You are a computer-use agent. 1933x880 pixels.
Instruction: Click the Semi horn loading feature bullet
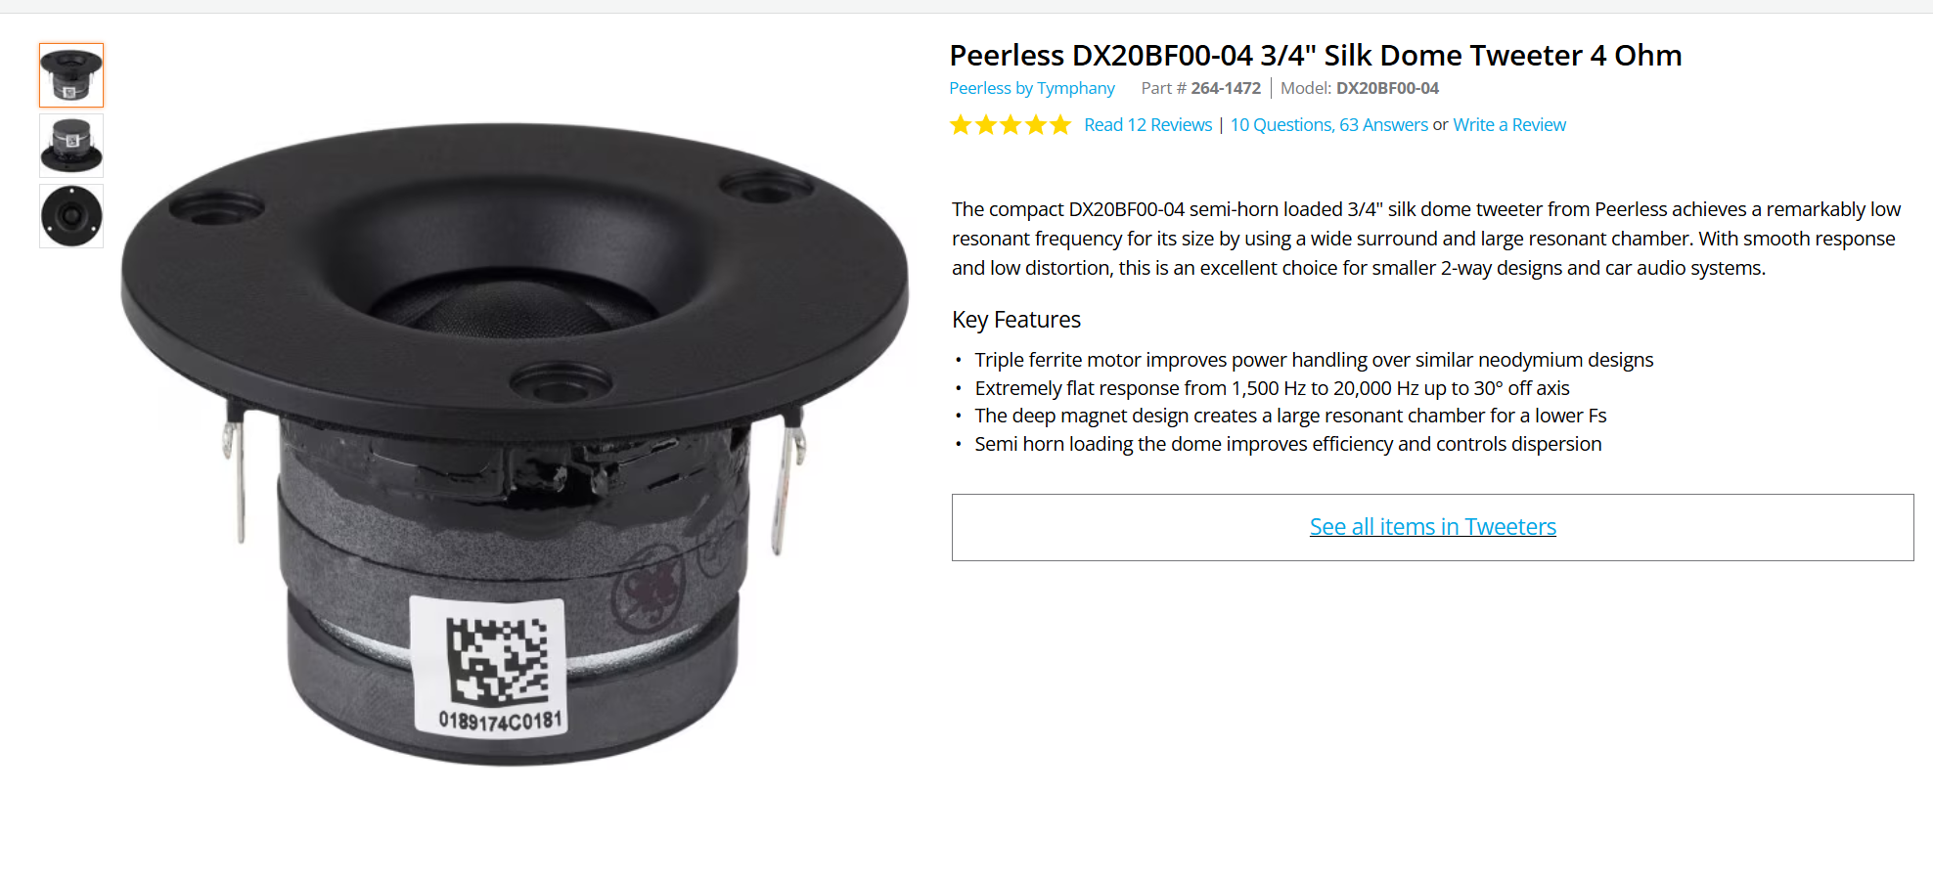(x=1287, y=444)
